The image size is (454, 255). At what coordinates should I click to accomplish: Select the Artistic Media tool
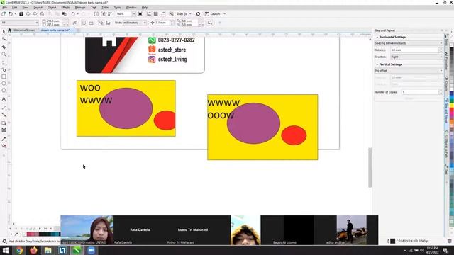tap(4, 69)
